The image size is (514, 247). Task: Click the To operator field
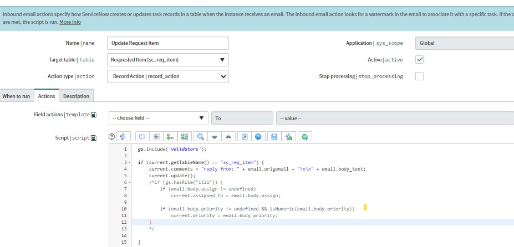242,119
